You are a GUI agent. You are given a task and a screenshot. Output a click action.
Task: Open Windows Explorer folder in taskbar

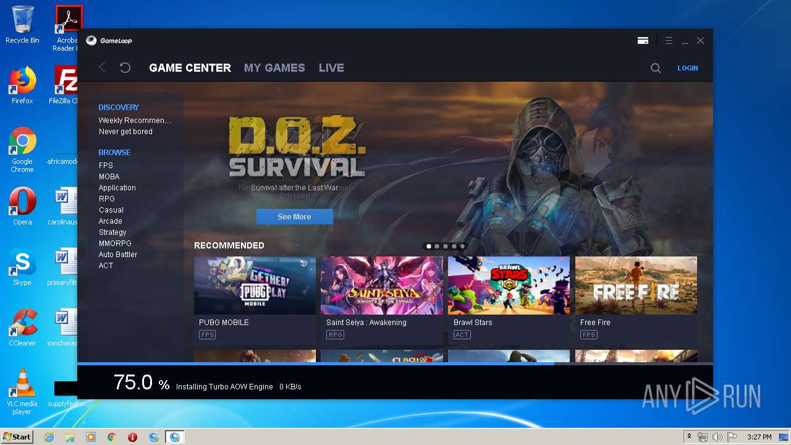point(70,437)
